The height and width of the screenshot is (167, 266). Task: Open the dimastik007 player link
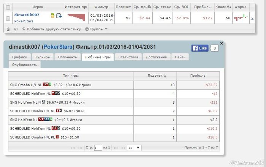(x=27, y=15)
